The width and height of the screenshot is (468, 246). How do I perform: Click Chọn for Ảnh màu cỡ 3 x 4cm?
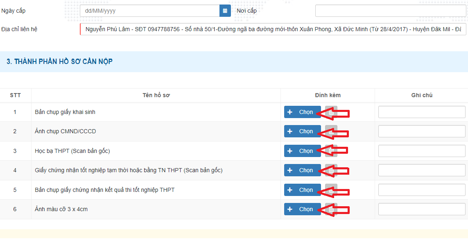[302, 209]
